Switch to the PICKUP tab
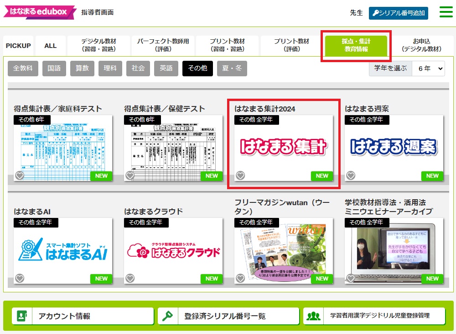 18,46
